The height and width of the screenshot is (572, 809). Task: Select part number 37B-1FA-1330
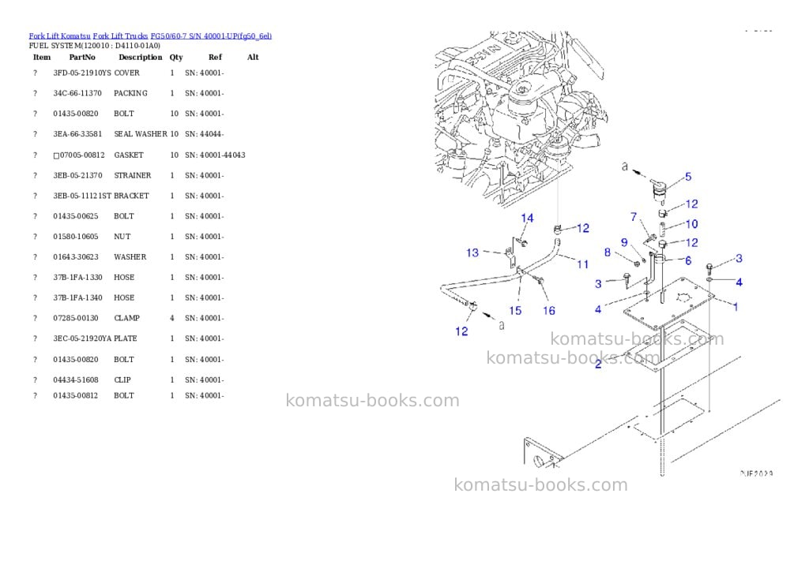click(x=77, y=277)
